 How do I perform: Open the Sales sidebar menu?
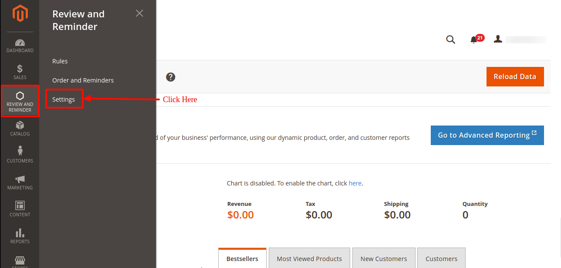[20, 72]
